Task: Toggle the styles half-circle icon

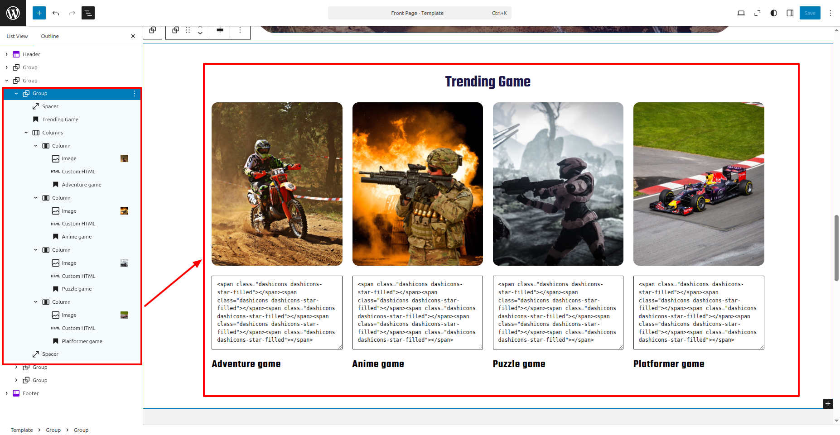Action: click(x=774, y=13)
